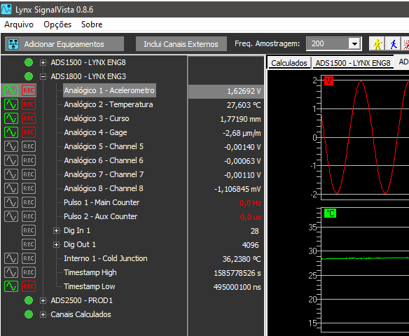Click green status indicator of ADS1500 - LYNX ENG8

[29, 62]
